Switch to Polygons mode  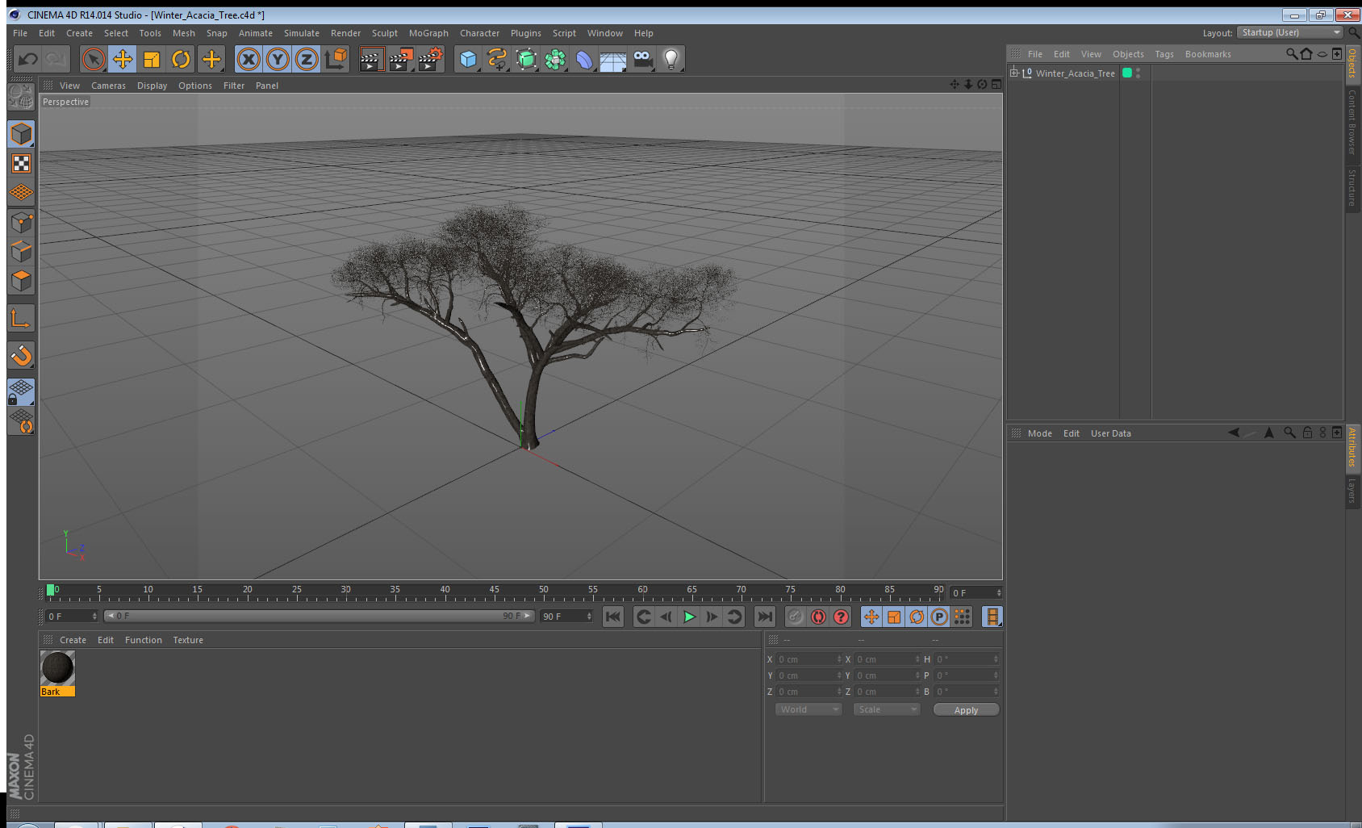(21, 280)
